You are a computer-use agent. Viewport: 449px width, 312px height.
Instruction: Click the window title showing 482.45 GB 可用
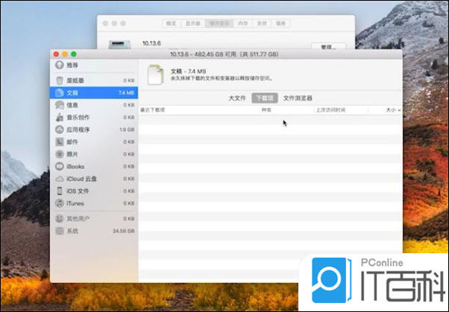pyautogui.click(x=224, y=54)
